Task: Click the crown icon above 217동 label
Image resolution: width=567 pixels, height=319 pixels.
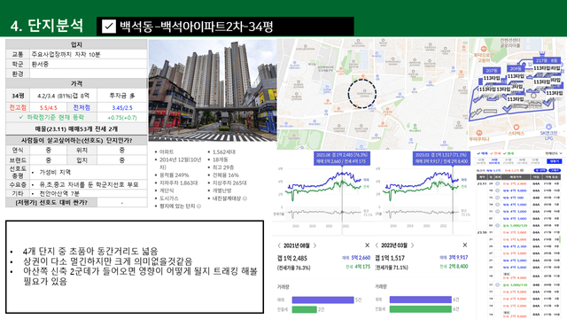Action: [x=541, y=53]
